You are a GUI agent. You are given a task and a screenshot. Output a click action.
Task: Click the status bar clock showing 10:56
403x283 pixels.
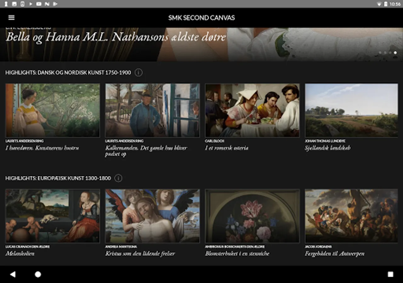tap(395, 4)
